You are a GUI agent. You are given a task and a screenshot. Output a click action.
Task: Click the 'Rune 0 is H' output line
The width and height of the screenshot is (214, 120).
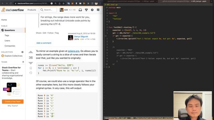pyautogui.click(x=45, y=95)
